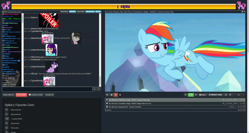This screenshot has height=133, width=249.
Task: Vote for Crystal Meth poll option
Action: (x=7, y=119)
